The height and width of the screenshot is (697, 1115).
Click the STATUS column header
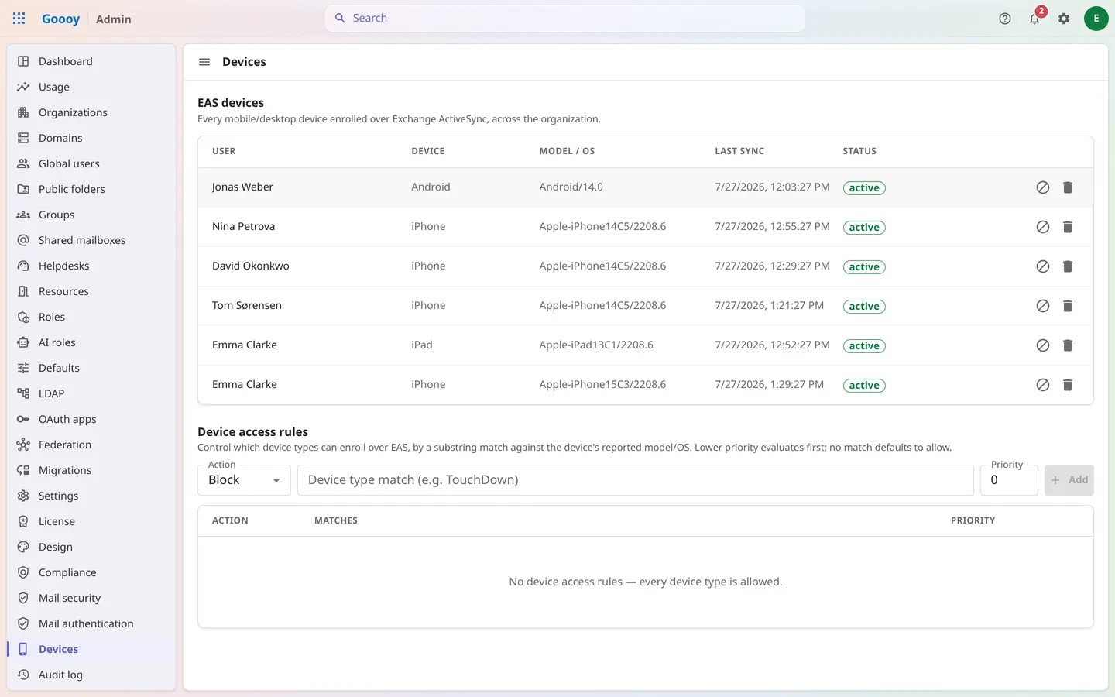[859, 152]
